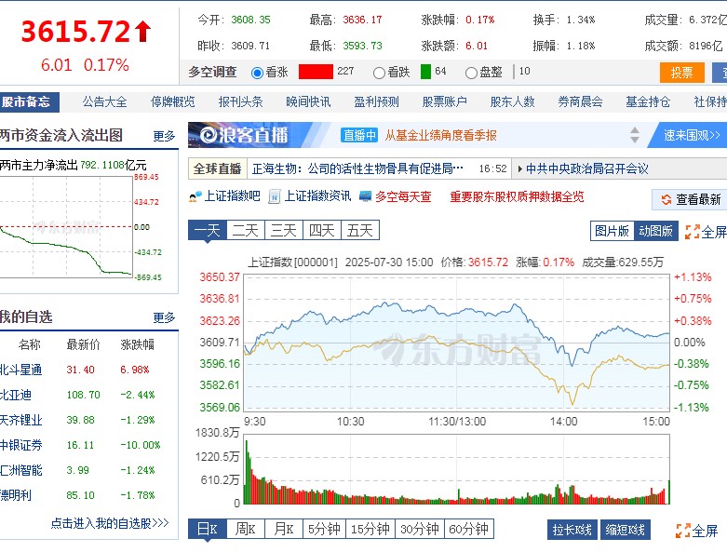Open 比亚迪 stock in watchlist
The image size is (727, 552).
[x=16, y=395]
